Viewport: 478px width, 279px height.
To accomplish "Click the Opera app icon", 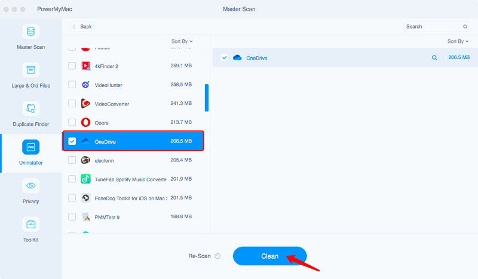I will 86,122.
